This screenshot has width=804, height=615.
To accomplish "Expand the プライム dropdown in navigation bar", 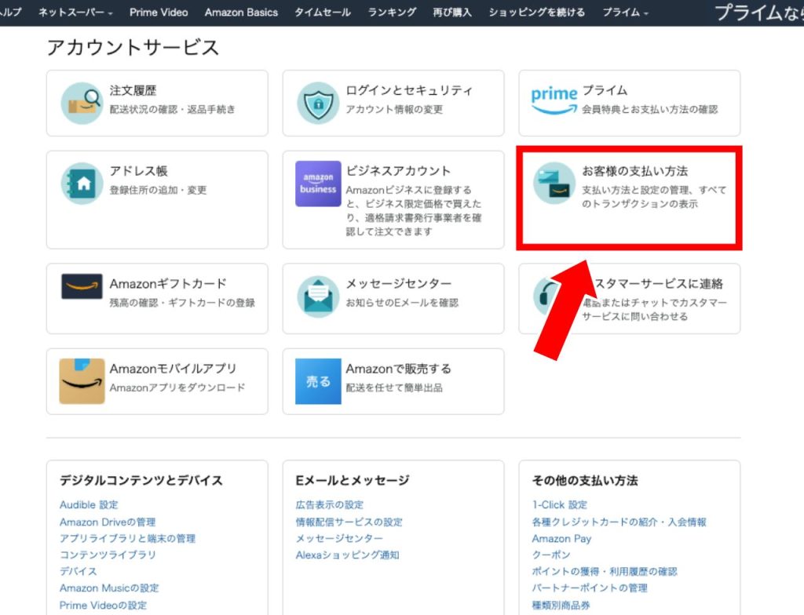I will click(x=625, y=13).
